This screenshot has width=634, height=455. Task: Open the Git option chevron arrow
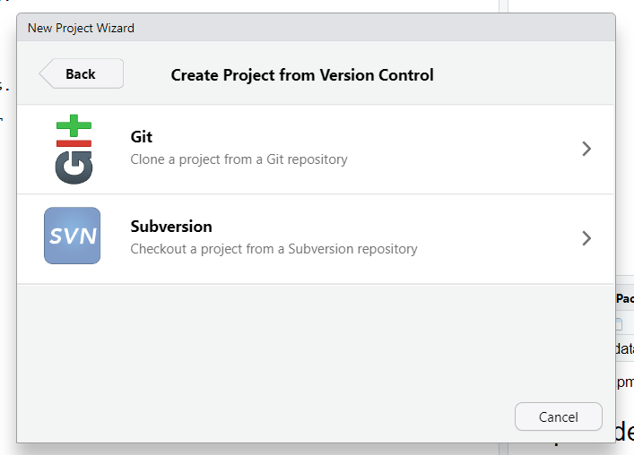pos(586,149)
